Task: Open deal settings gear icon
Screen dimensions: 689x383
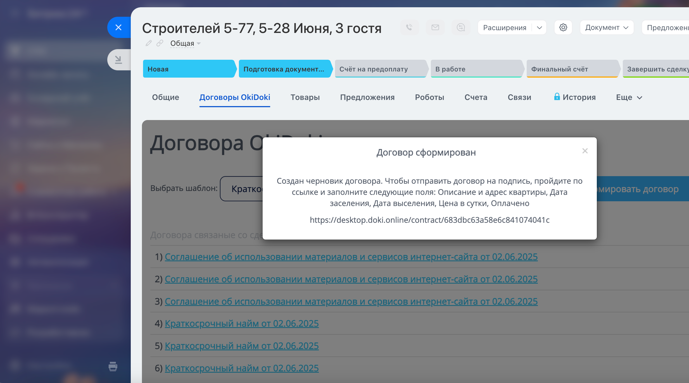Action: 563,27
